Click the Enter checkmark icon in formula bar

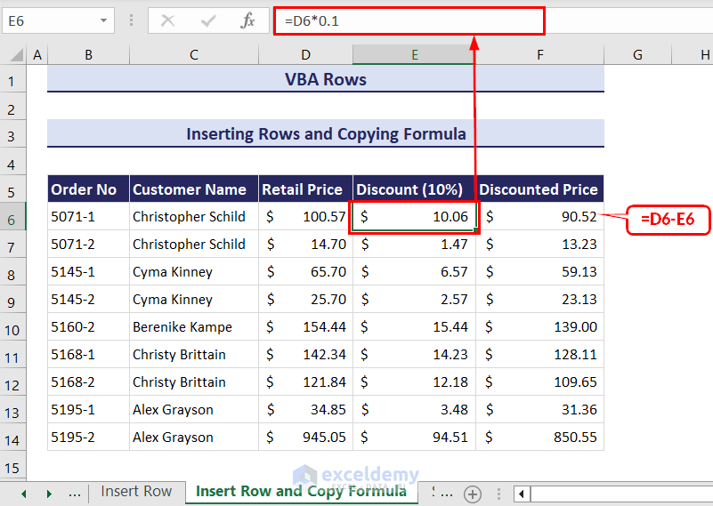pyautogui.click(x=207, y=20)
